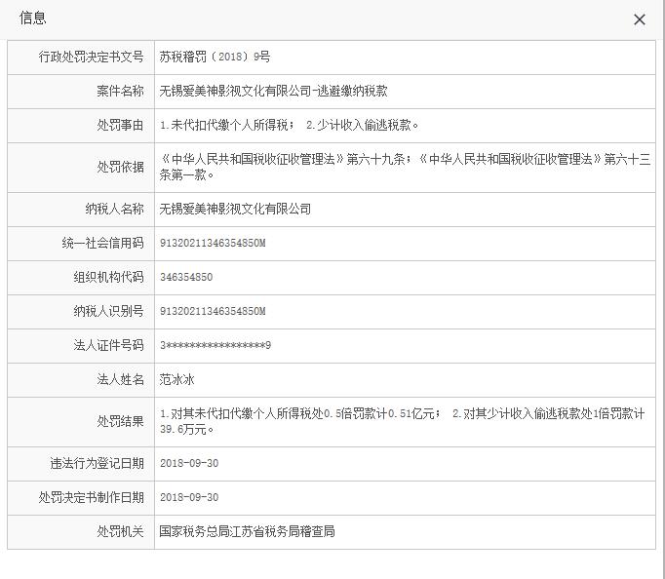This screenshot has height=579, width=665.
Task: Click the 处罚机关 label
Action: point(121,531)
